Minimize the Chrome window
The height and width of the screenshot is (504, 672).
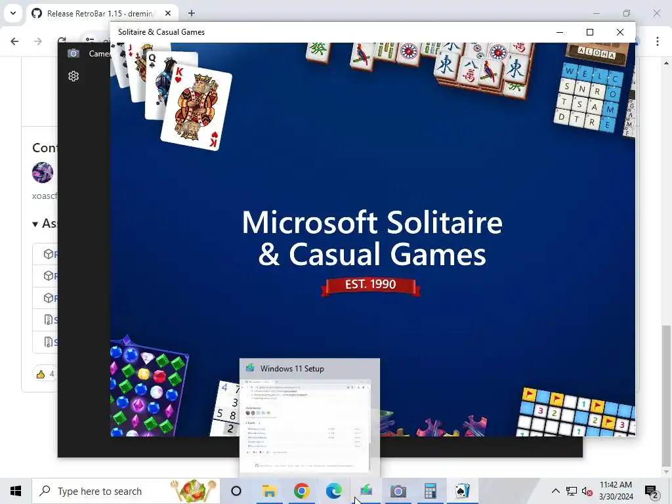pyautogui.click(x=596, y=13)
